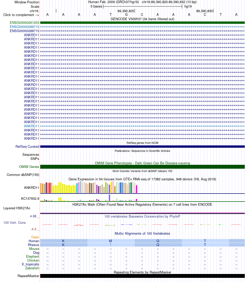Click the K codon in Rhesus row
This screenshot has height=282, width=245.
pyautogui.click(x=63, y=245)
